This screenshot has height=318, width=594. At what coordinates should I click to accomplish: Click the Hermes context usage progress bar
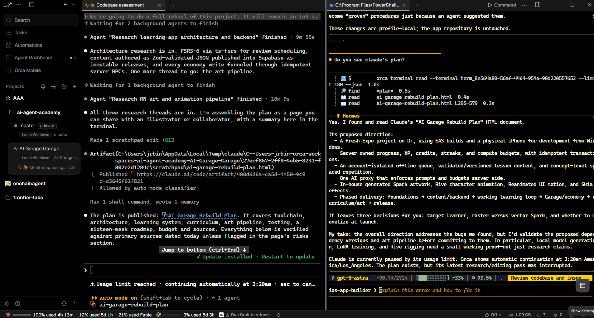tap(433, 278)
